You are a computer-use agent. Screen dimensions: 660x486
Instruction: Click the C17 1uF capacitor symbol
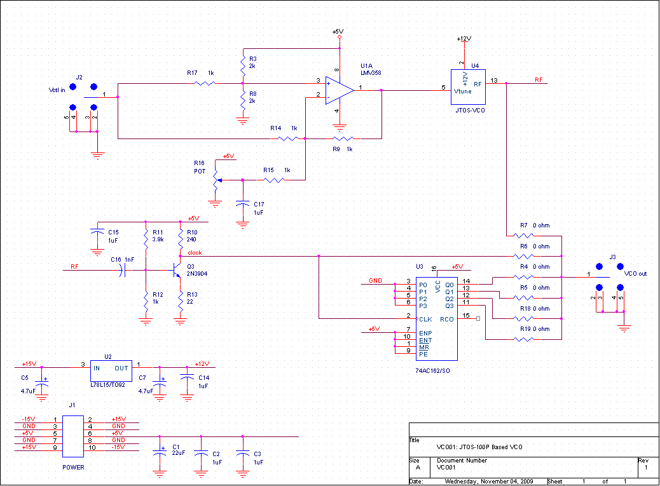[x=242, y=203]
